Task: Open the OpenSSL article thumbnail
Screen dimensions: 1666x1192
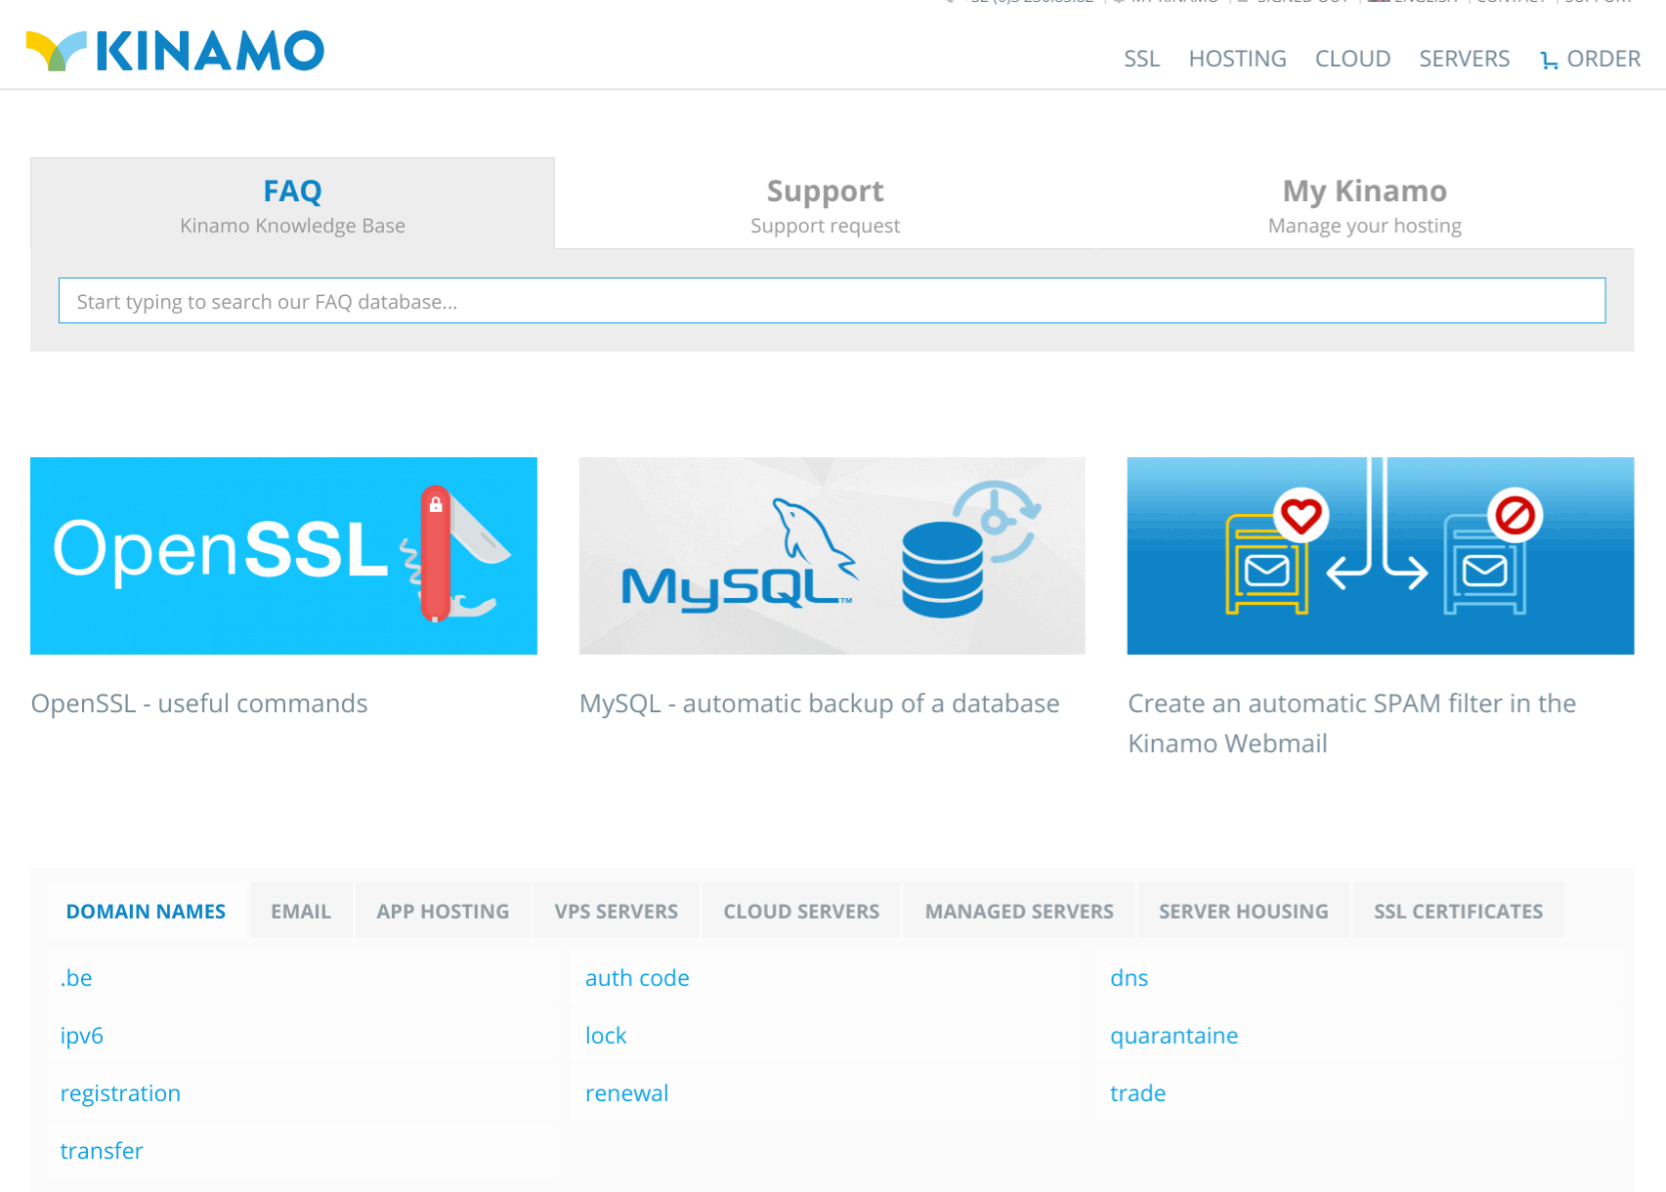Action: click(x=283, y=556)
